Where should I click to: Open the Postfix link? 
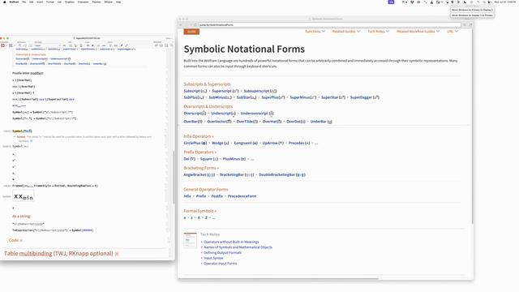[217, 196]
